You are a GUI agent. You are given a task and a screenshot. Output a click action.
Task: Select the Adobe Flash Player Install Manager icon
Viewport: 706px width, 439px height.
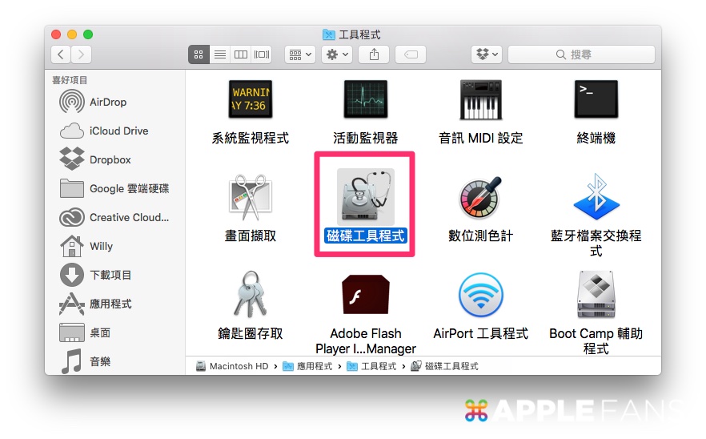[366, 294]
